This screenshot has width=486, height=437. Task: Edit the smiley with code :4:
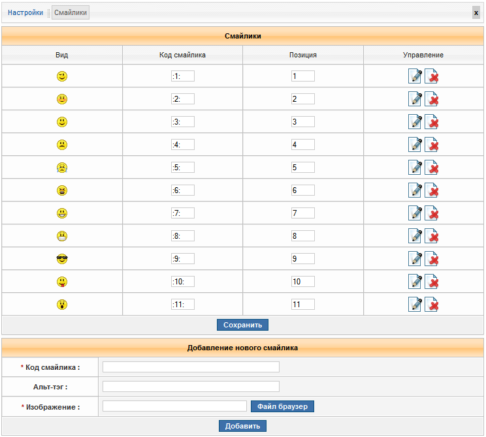415,145
